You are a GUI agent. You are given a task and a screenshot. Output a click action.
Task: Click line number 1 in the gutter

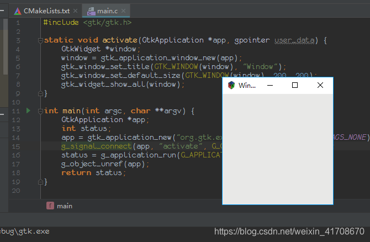(18, 23)
